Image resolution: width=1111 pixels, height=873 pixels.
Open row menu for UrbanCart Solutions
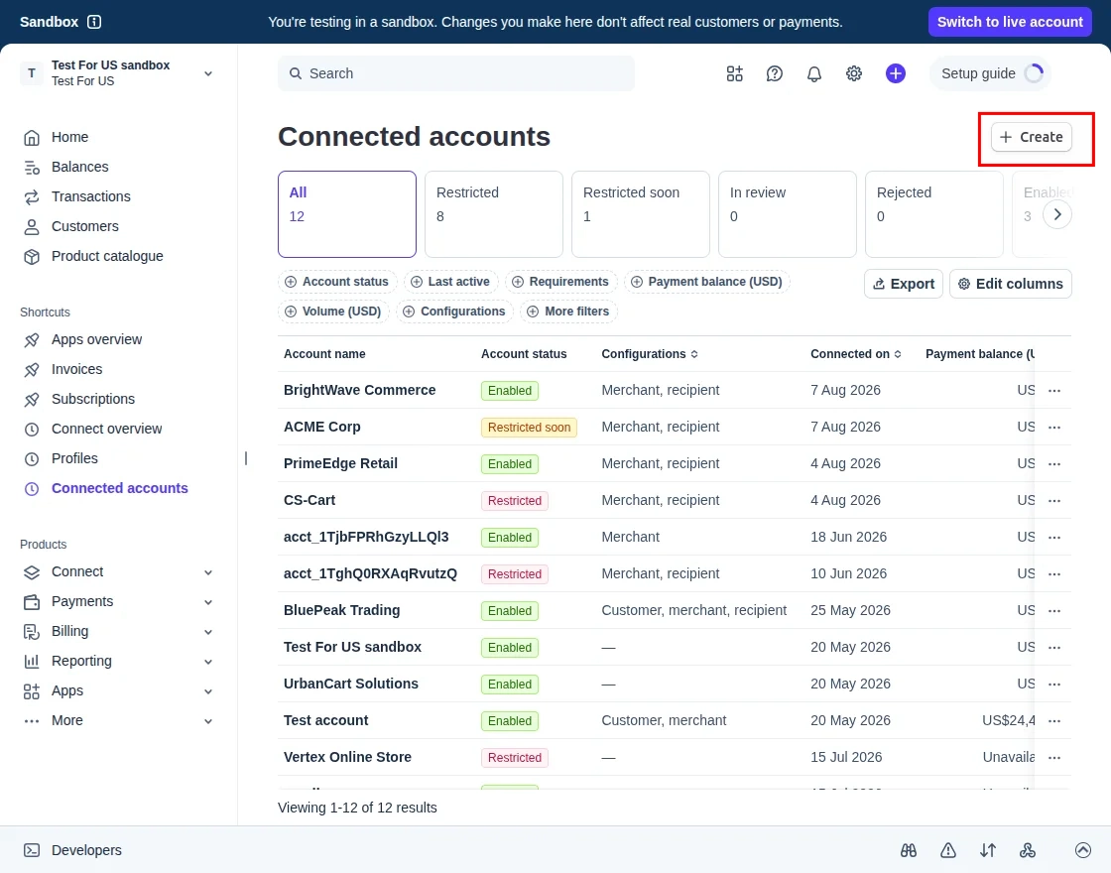pos(1054,685)
